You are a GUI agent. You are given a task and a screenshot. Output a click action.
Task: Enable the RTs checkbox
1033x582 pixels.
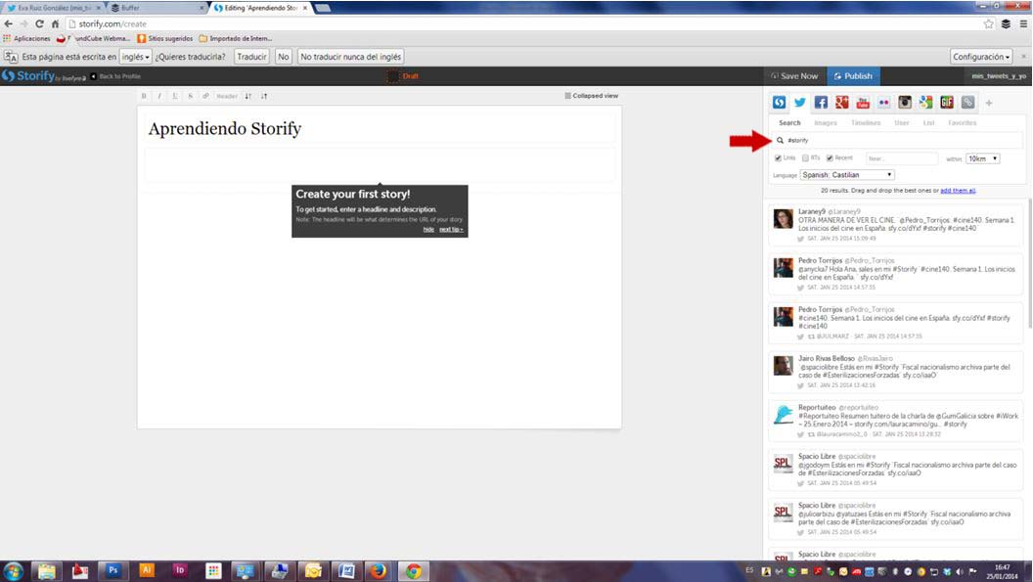tap(805, 157)
